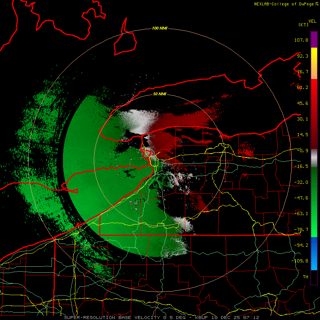Click the 92.3 legend value
The image size is (320, 320).
click(x=303, y=56)
